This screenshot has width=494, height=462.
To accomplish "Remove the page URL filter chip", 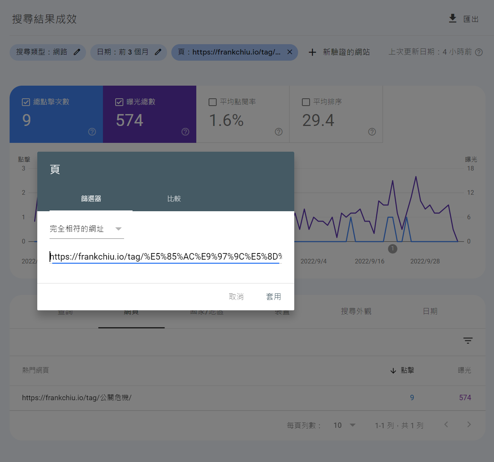I will (290, 52).
